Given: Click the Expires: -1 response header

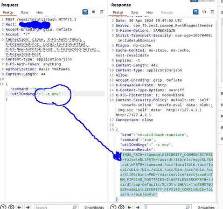Looking at the screenshot, I should click(x=128, y=60).
